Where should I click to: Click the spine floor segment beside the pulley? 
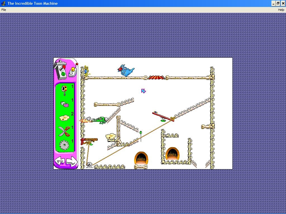coord(109,167)
